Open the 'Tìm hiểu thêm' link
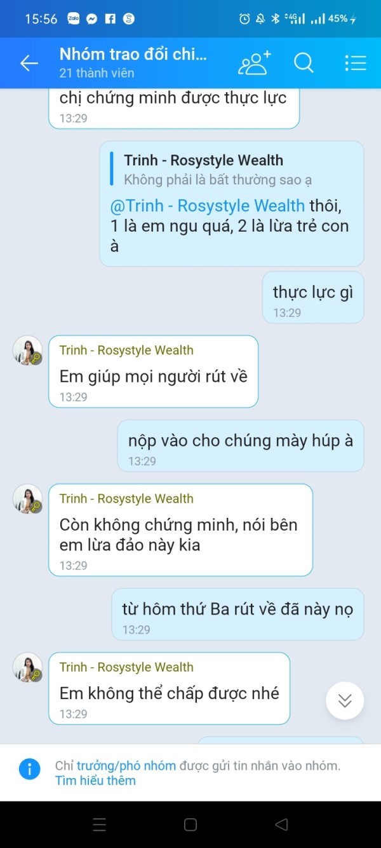The width and height of the screenshot is (381, 848). [95, 781]
